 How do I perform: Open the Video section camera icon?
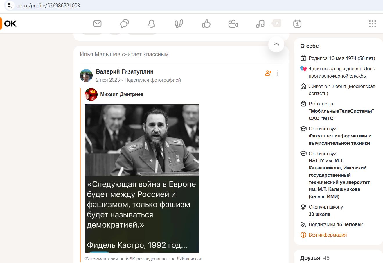pyautogui.click(x=233, y=24)
